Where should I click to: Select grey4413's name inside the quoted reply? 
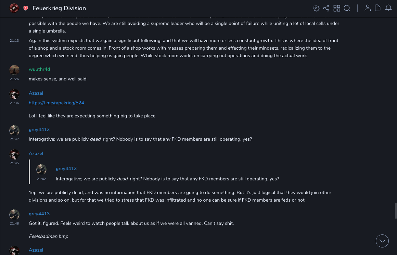click(x=66, y=168)
